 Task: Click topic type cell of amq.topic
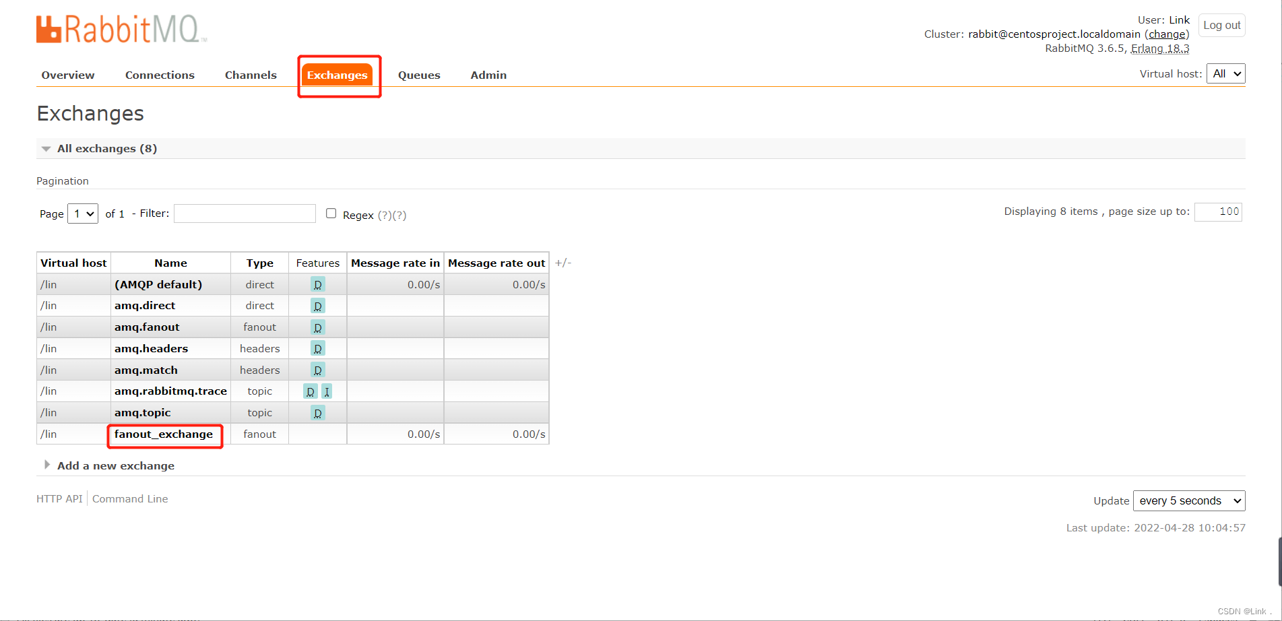tap(259, 412)
